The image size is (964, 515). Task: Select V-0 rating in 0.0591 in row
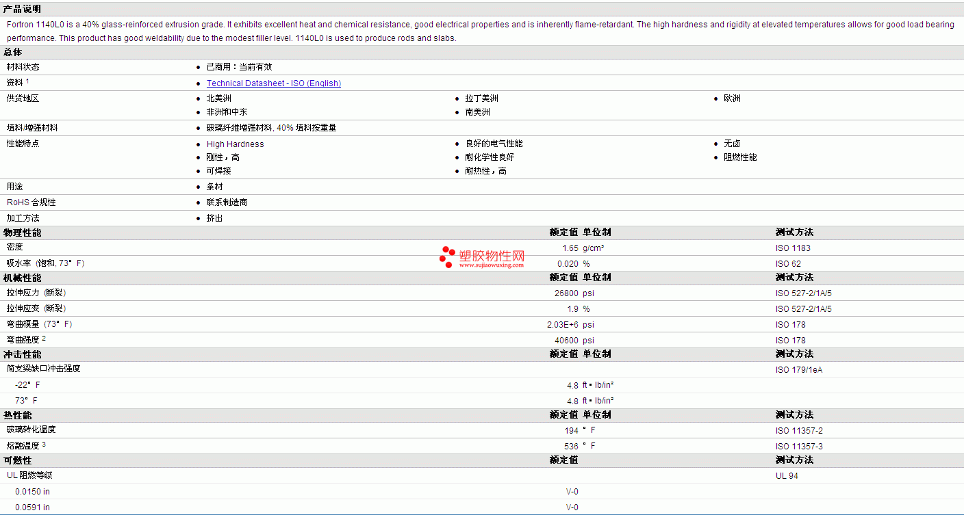[572, 507]
